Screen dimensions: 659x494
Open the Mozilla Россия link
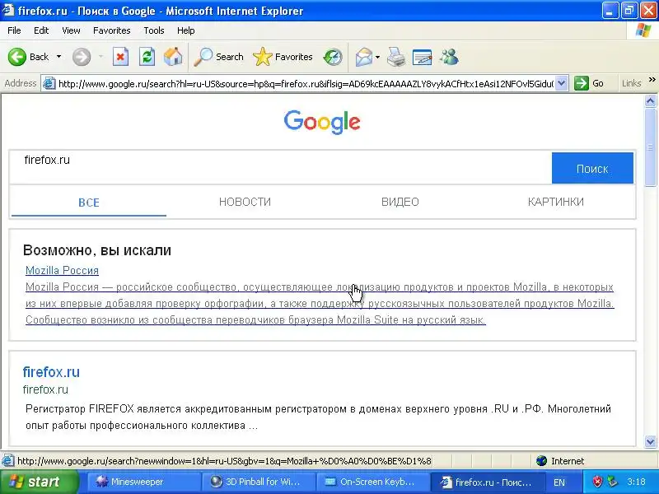coord(63,271)
